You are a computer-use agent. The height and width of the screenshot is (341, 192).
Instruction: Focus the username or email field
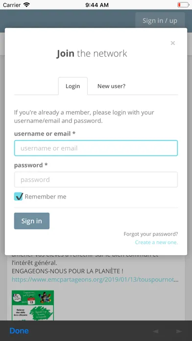click(96, 148)
